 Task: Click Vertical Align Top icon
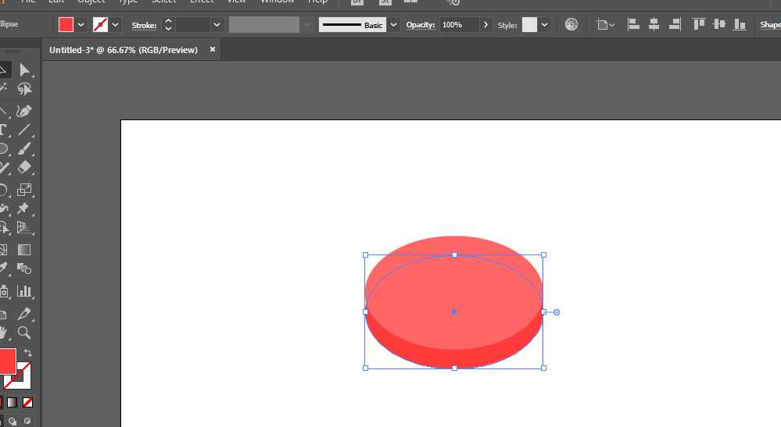698,25
